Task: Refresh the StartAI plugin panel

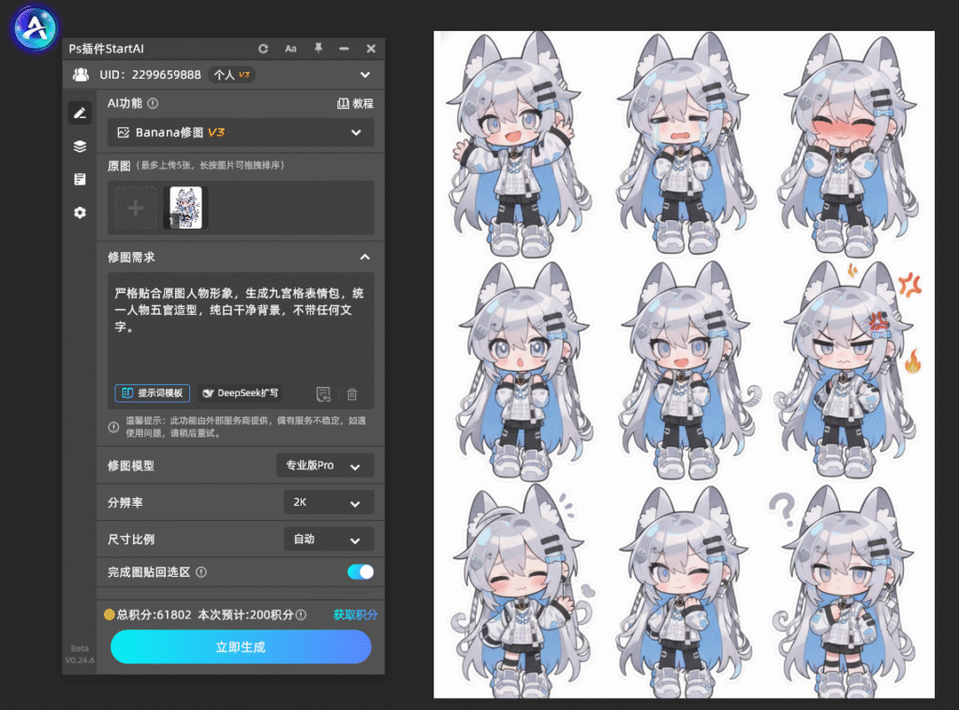Action: tap(263, 49)
